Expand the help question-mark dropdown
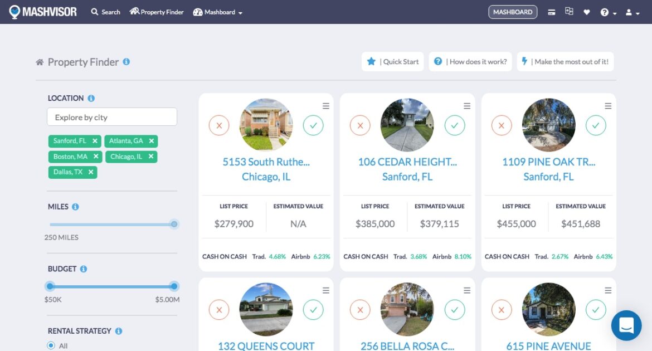Viewport: 652px width, 351px height. click(607, 12)
